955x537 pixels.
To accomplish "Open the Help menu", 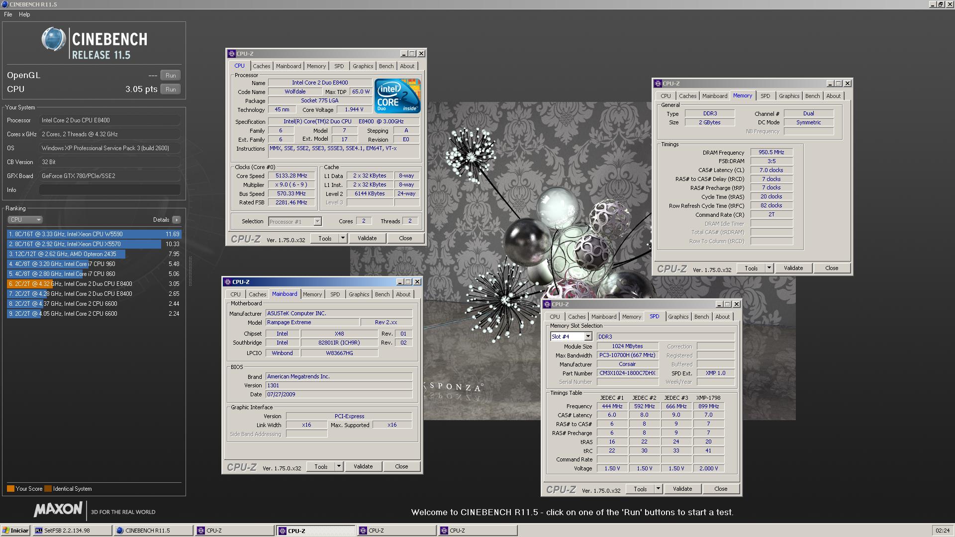I will pyautogui.click(x=24, y=14).
